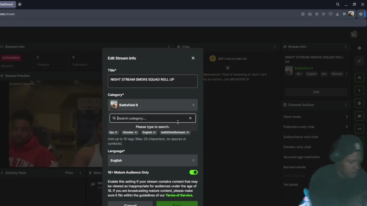Open Stream Info panel options menu

click(x=345, y=47)
